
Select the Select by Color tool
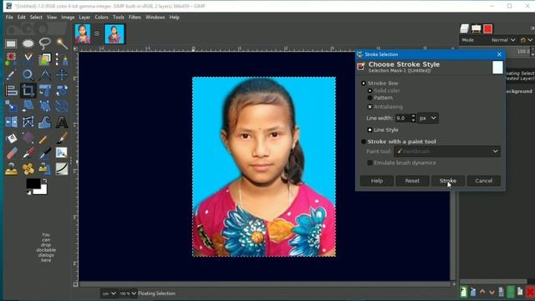click(11, 59)
